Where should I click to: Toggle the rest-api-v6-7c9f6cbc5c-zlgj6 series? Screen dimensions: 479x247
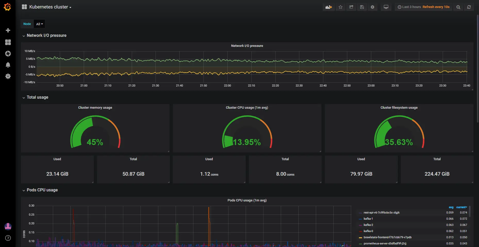[x=382, y=213]
